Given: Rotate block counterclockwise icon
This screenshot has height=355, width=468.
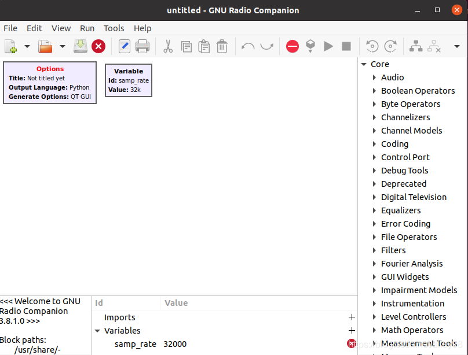Looking at the screenshot, I should [x=372, y=46].
